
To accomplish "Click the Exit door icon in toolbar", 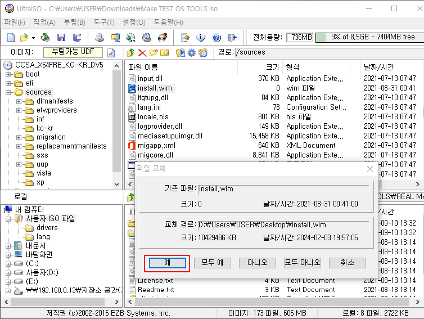I will coord(232,38).
